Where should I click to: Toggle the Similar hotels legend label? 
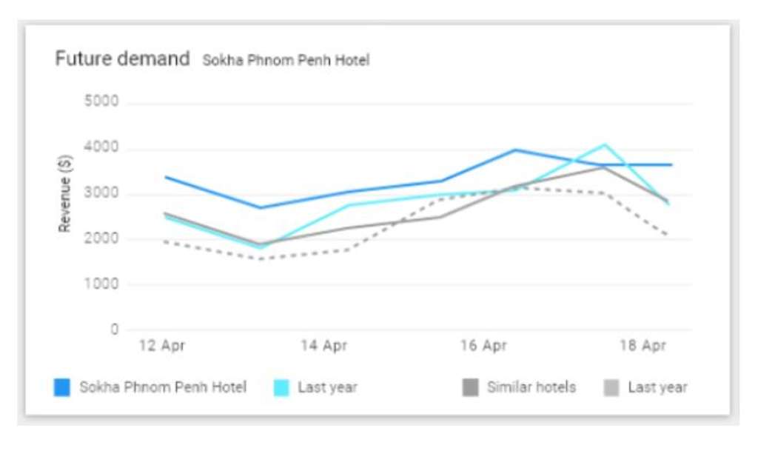(x=531, y=387)
